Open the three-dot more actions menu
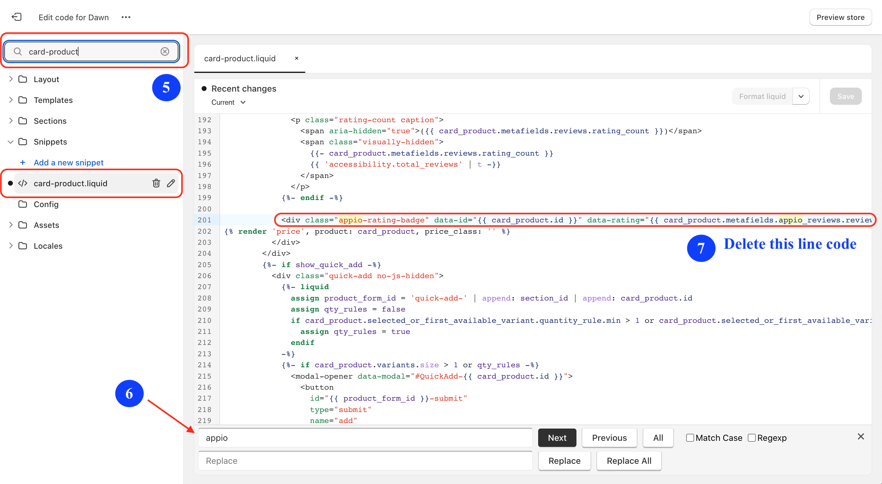Screen dimensions: 882x484 [126, 17]
